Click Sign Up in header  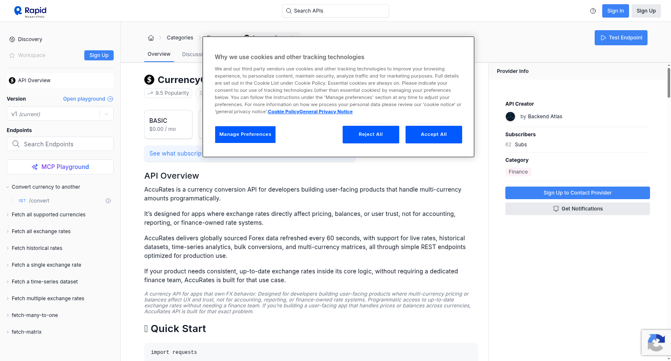click(646, 11)
